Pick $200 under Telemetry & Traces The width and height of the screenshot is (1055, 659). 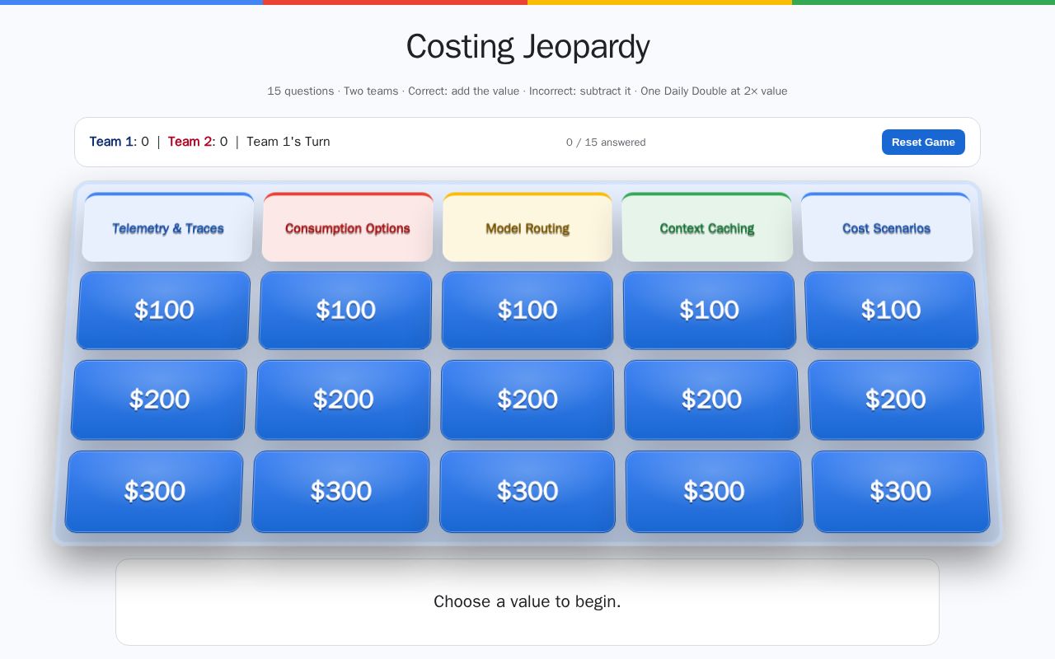(x=159, y=400)
